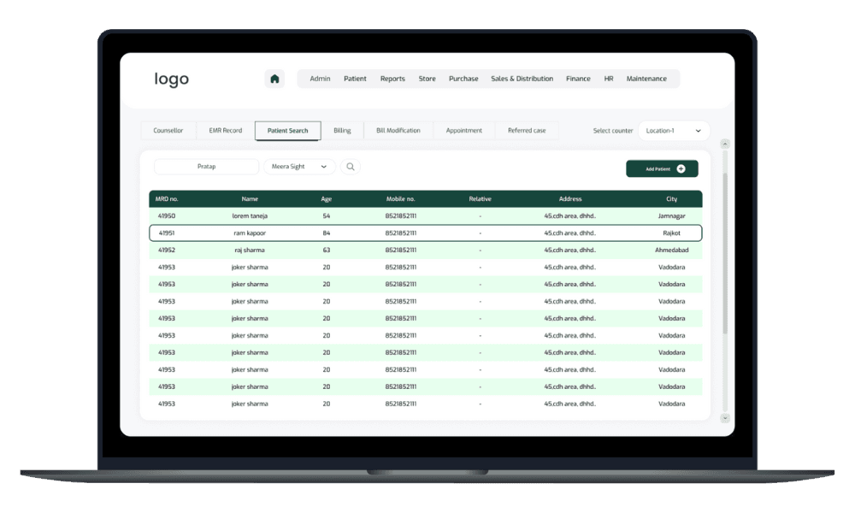Click MRD number 41952
This screenshot has height=513, width=855.
(167, 251)
